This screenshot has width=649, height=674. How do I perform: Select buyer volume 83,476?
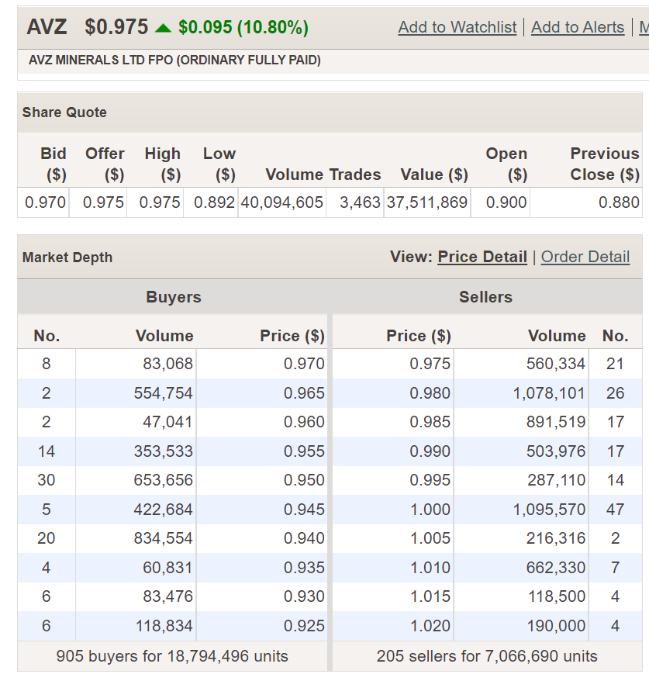coord(167,596)
